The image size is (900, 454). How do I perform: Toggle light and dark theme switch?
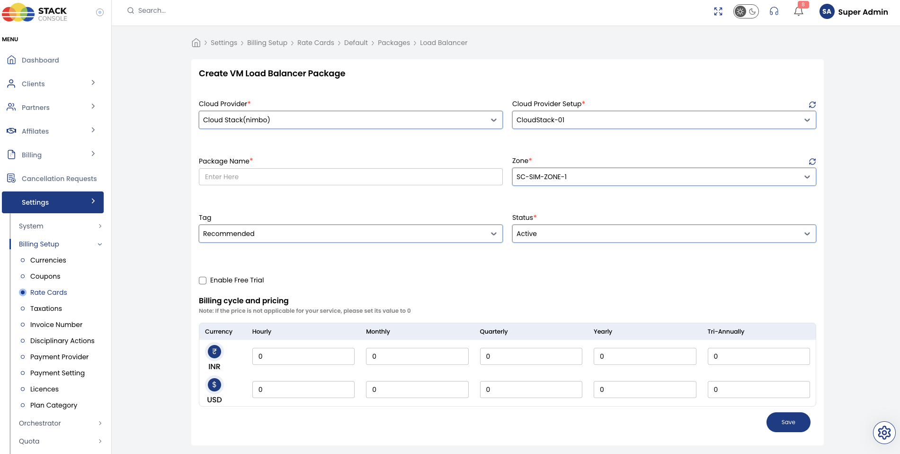[746, 11]
